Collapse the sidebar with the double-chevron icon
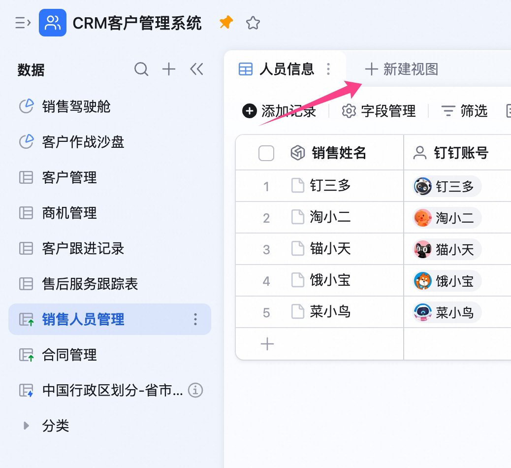The width and height of the screenshot is (511, 468). click(x=196, y=69)
